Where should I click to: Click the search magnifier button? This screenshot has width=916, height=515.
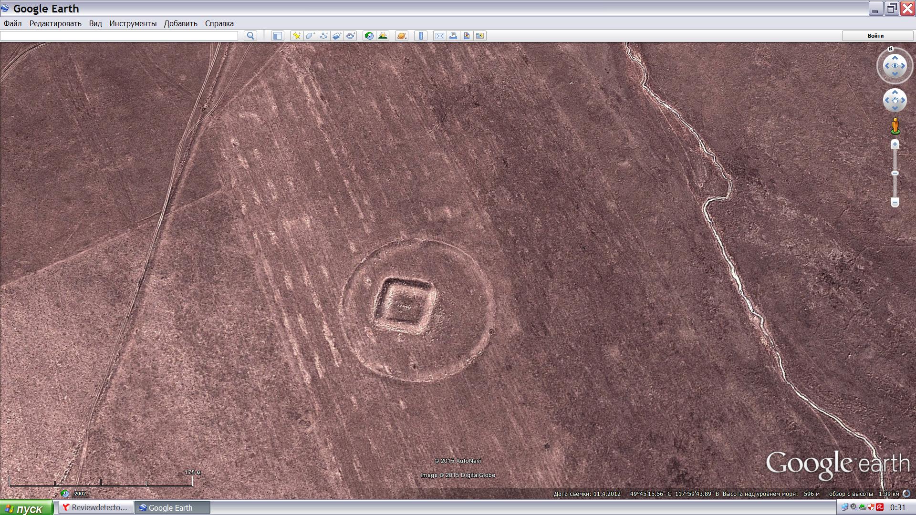click(250, 36)
